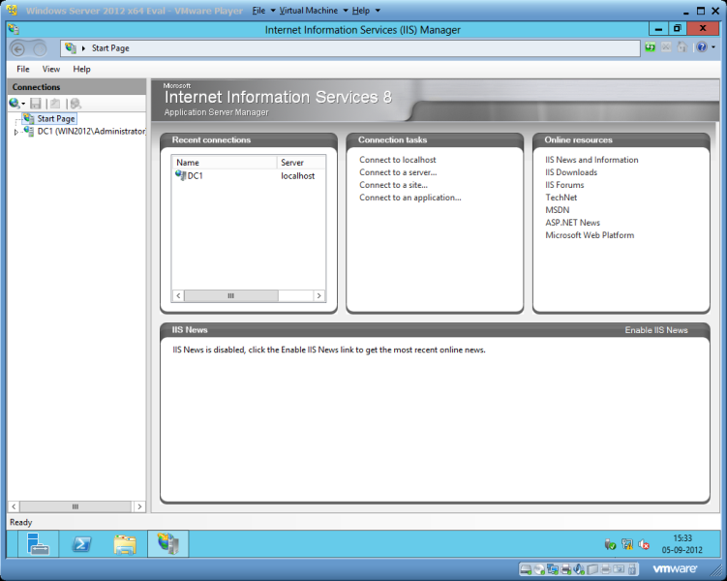Image resolution: width=727 pixels, height=581 pixels.
Task: Click Connect to a server link
Action: pyautogui.click(x=397, y=172)
